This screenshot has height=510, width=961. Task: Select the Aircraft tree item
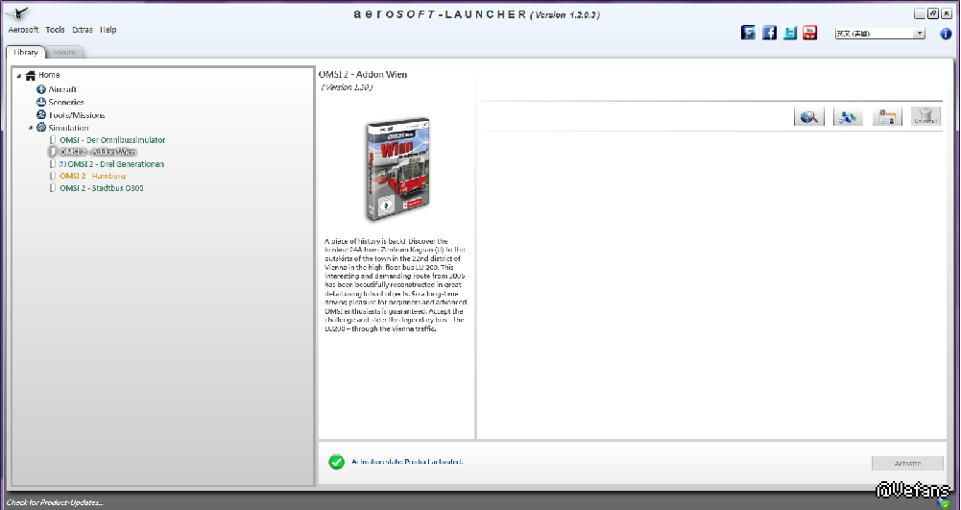(x=62, y=89)
